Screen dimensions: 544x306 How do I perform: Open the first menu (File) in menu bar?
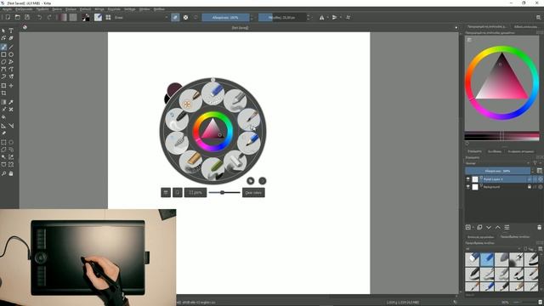tap(7, 9)
